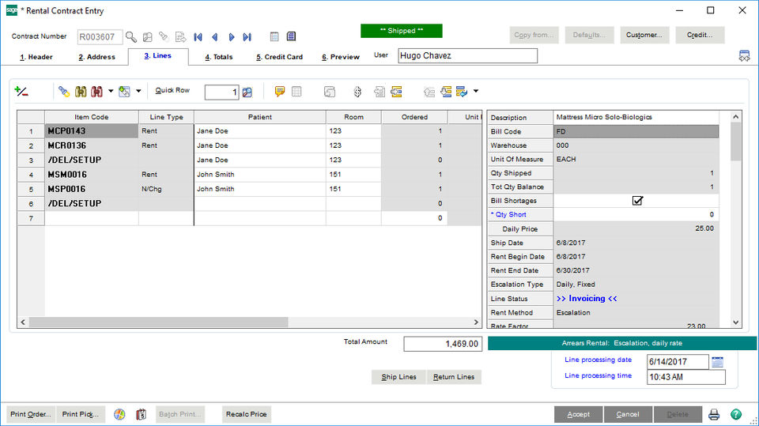Click the User field showing Hugo Chavez

pyautogui.click(x=467, y=55)
